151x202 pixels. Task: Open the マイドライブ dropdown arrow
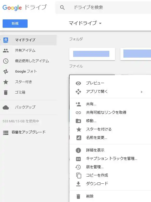pyautogui.click(x=100, y=23)
